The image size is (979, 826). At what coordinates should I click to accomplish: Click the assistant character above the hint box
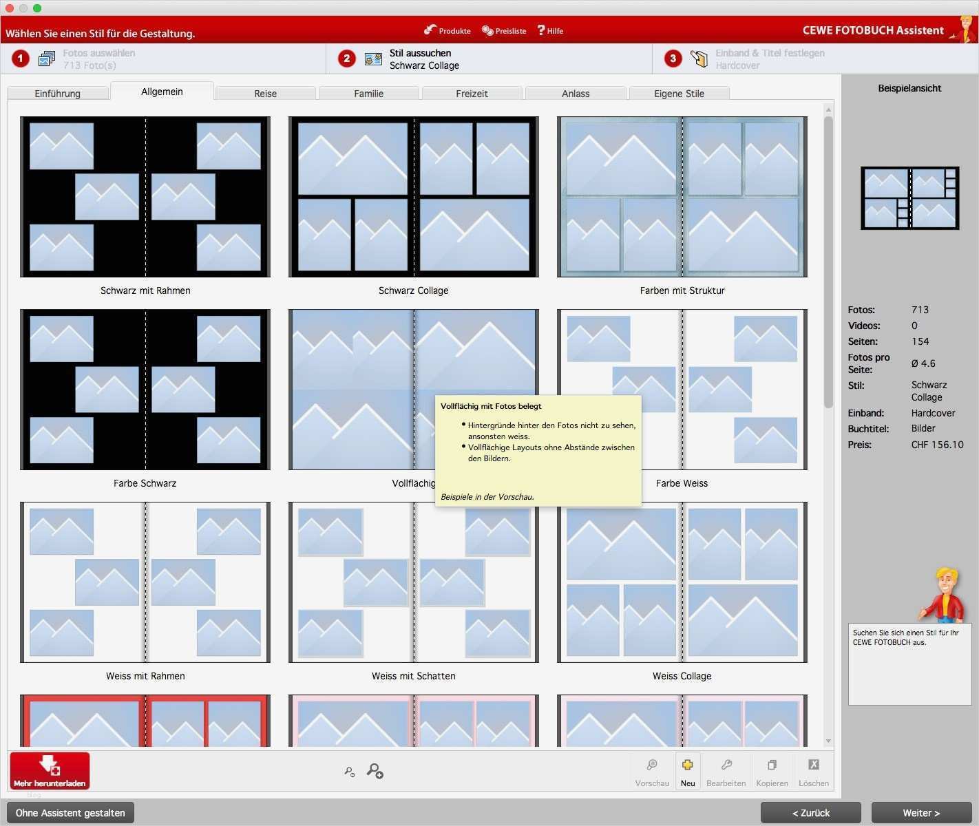(x=943, y=595)
